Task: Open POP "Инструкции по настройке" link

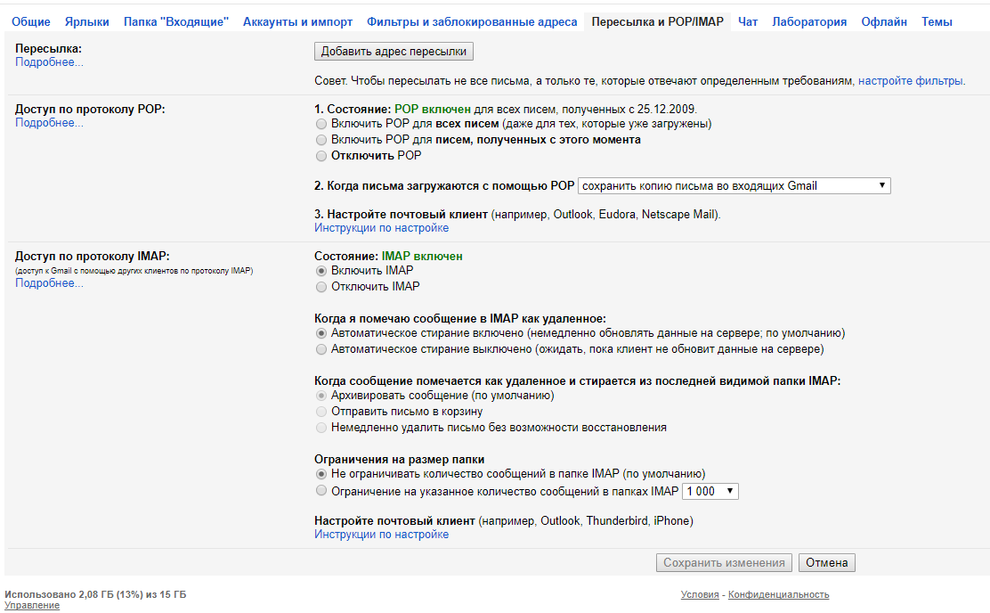Action: click(381, 228)
